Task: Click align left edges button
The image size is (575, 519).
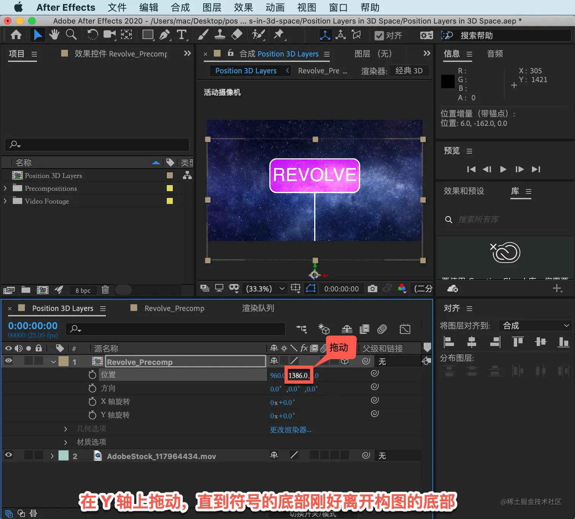Action: click(x=449, y=342)
